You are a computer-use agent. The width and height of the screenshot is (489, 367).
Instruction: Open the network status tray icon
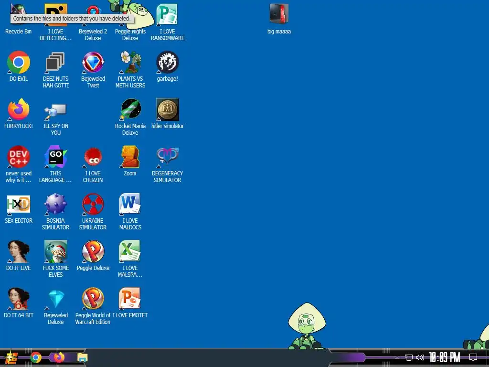point(409,357)
